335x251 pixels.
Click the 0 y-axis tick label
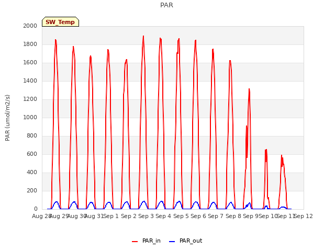pyautogui.click(x=36, y=209)
